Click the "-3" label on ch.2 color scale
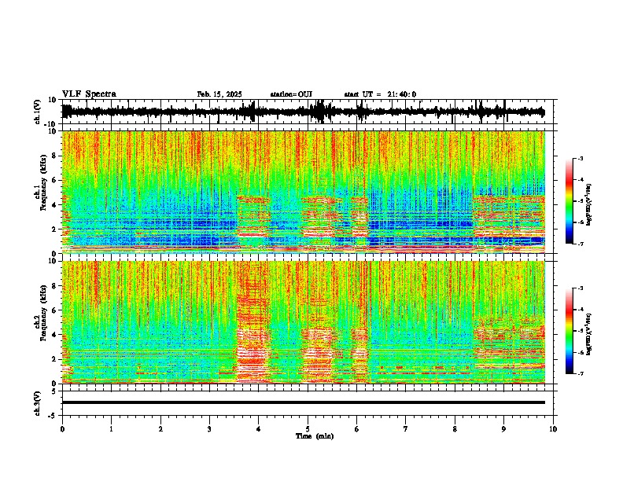623x481 pixels. click(x=580, y=288)
